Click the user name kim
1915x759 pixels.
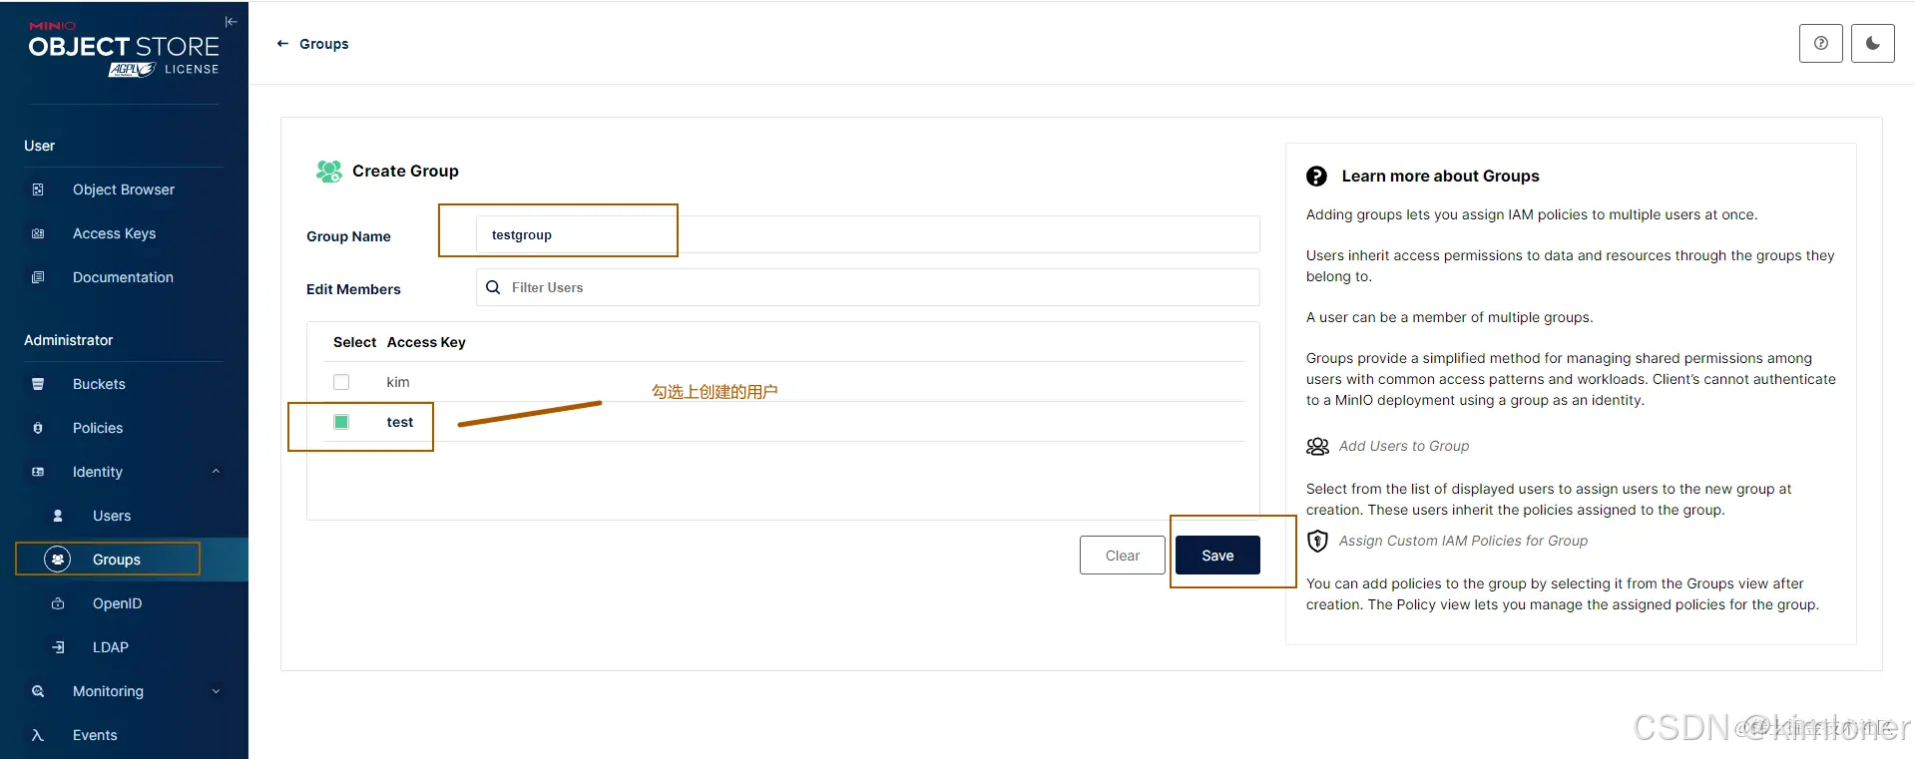coord(398,382)
